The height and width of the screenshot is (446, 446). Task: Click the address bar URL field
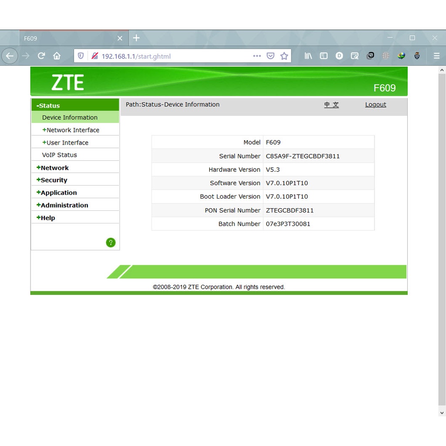click(174, 56)
